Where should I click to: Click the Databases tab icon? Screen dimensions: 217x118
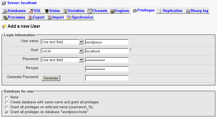pos(5,11)
